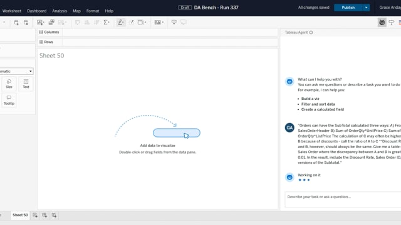Screen dimensions: 401x225
Task: Click the New Dashboard tab icon
Action: [44, 215]
